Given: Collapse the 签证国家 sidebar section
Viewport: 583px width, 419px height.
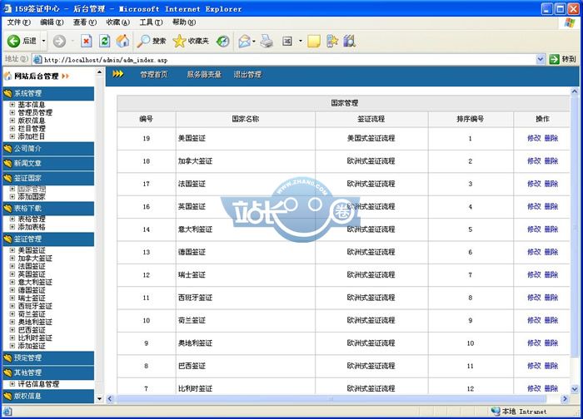Looking at the screenshot, I should pos(48,178).
